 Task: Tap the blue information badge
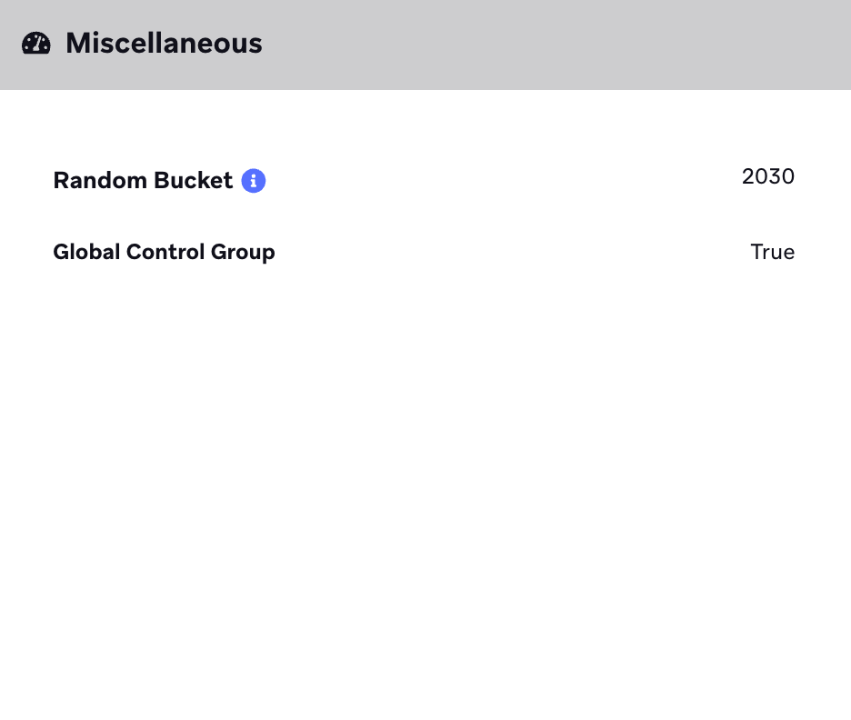[x=254, y=181]
